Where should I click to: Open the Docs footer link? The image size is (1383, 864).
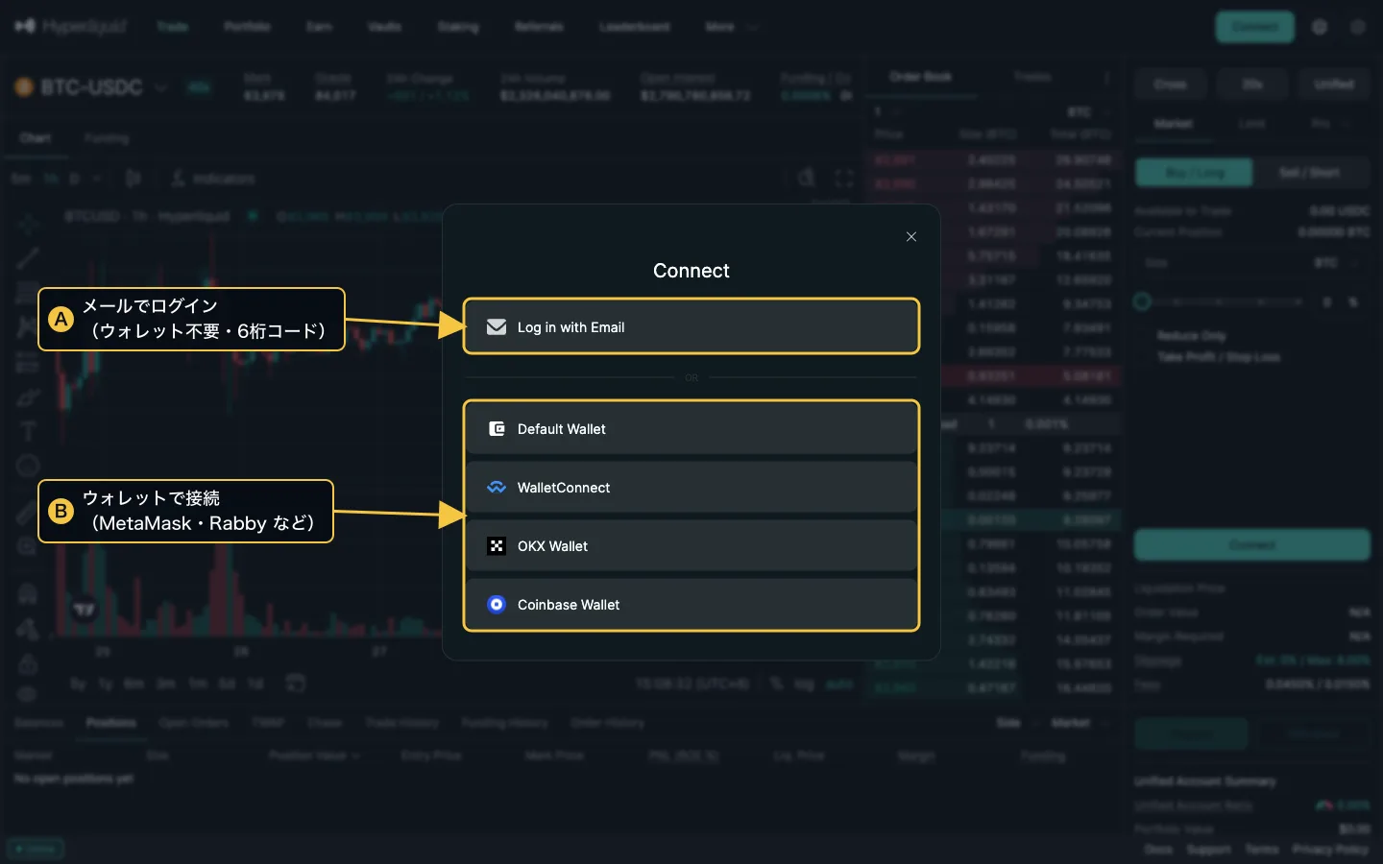1158,850
